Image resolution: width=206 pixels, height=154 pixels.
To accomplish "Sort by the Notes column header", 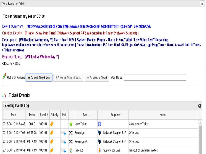I will point(163,115).
